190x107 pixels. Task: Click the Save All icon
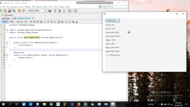point(14,11)
